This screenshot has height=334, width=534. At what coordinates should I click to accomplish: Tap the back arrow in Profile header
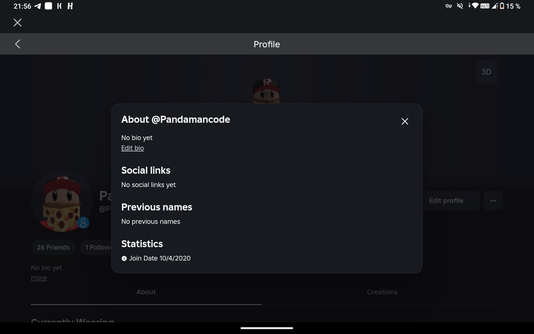(x=18, y=44)
